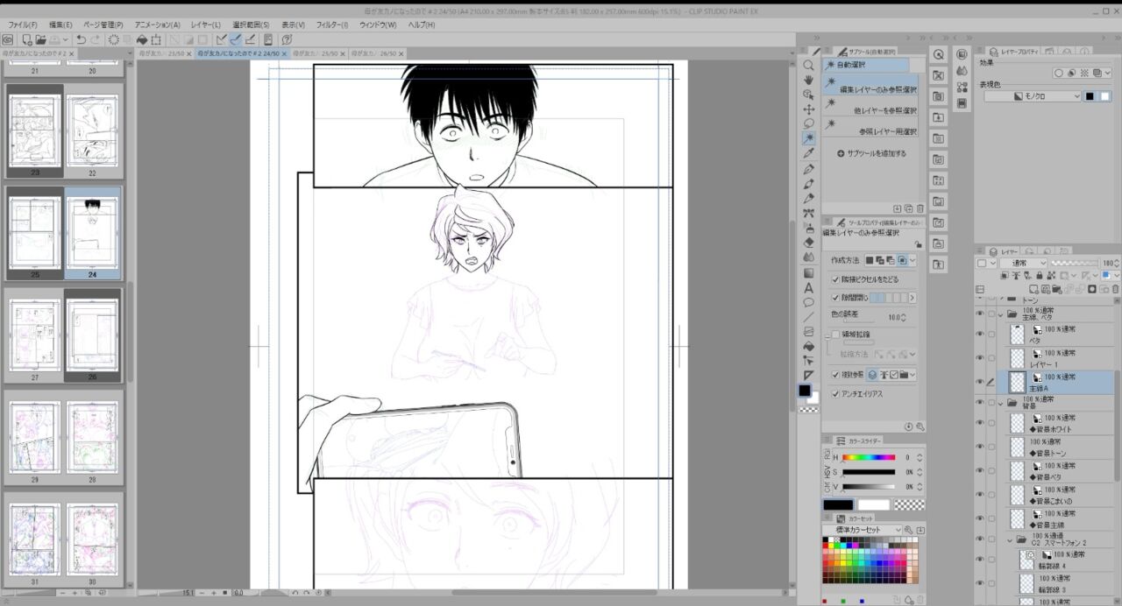This screenshot has height=606, width=1122.
Task: Select the Lasso selection tool
Action: pos(808,124)
